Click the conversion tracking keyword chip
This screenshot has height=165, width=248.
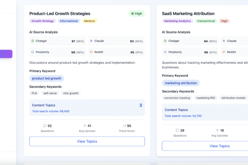coord(177,98)
